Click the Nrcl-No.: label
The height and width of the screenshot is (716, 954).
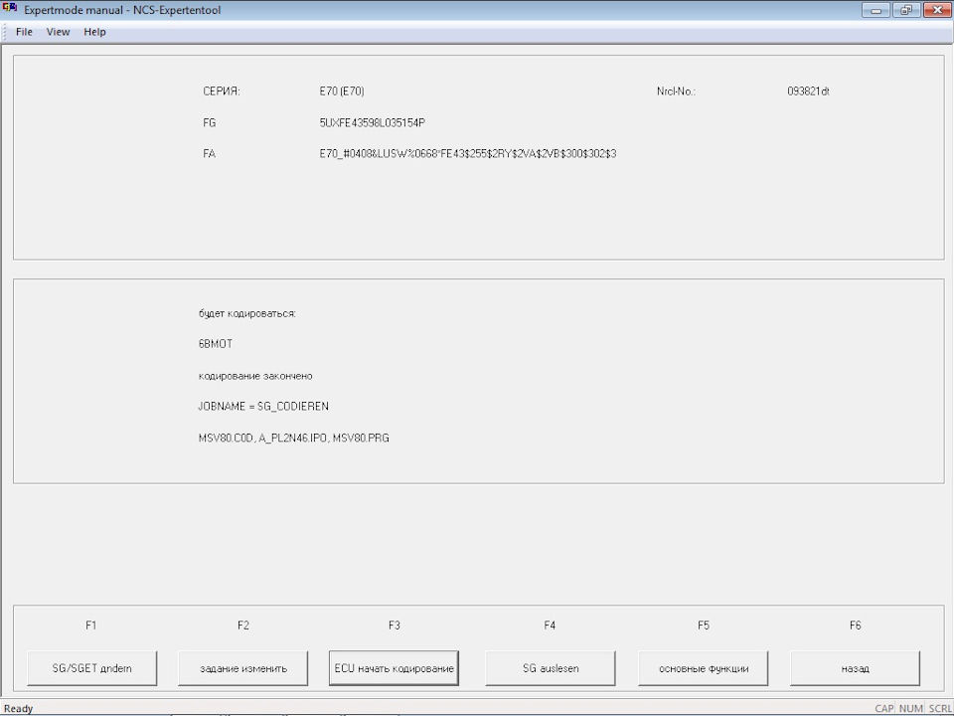pos(676,91)
